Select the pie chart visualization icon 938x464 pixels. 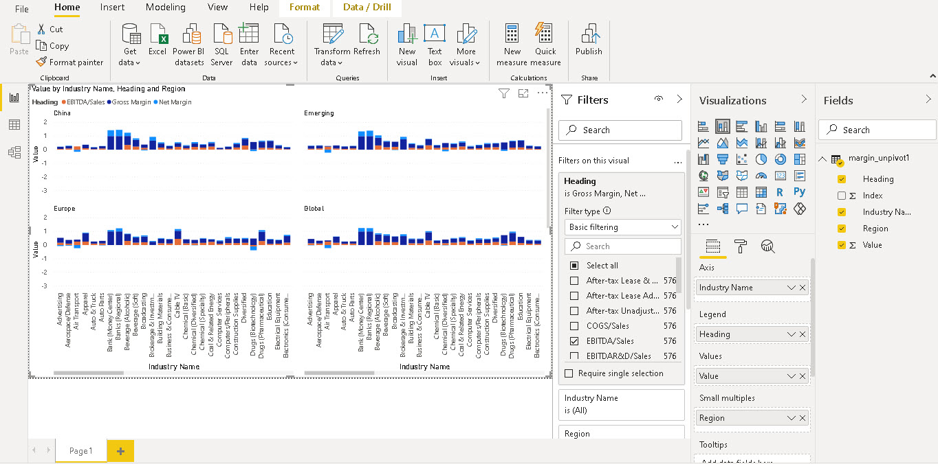click(761, 159)
